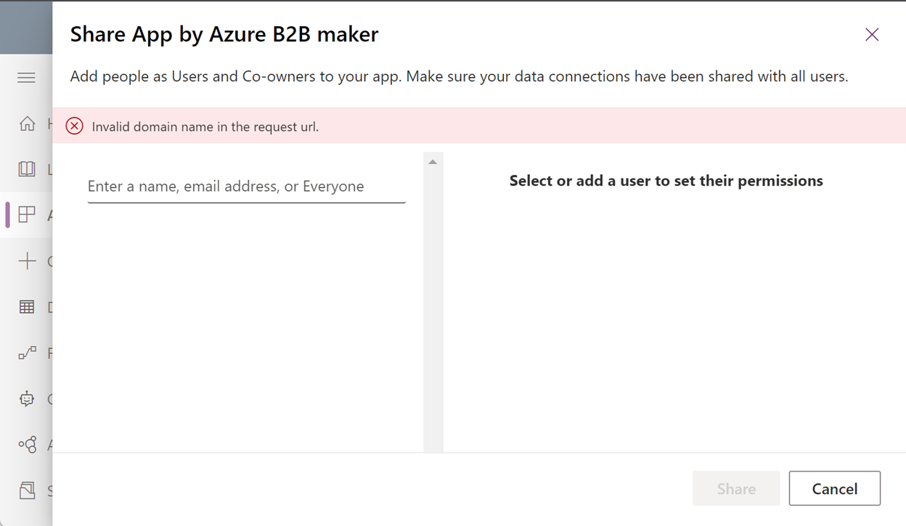Click the vertical scrollbar track
This screenshot has height=526, width=906.
(x=432, y=305)
